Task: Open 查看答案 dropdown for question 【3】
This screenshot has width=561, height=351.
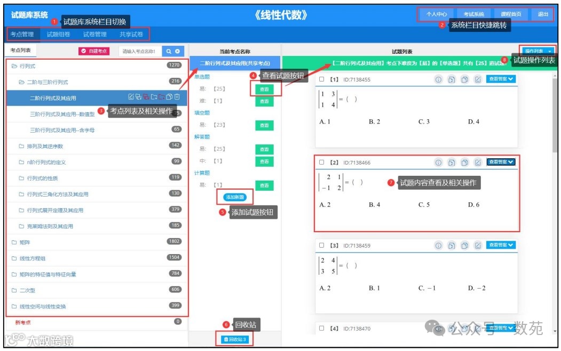Action: click(501, 245)
